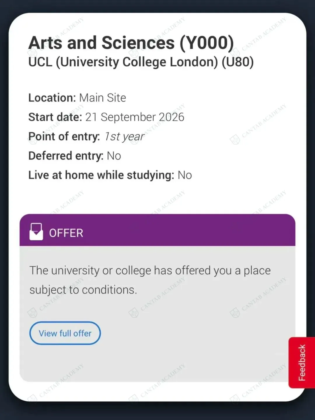Click the No value beside Live at home
This screenshot has width=315, height=420.
(x=185, y=175)
